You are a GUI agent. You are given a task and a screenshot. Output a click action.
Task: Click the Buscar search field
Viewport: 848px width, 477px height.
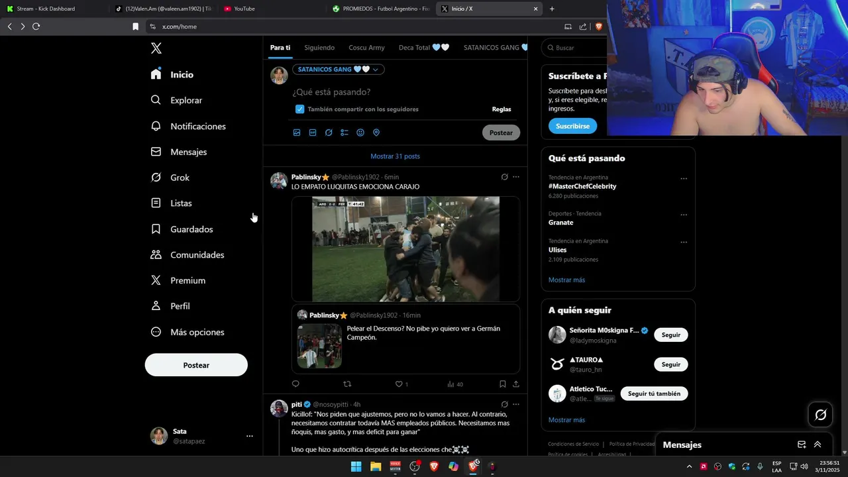click(x=574, y=48)
